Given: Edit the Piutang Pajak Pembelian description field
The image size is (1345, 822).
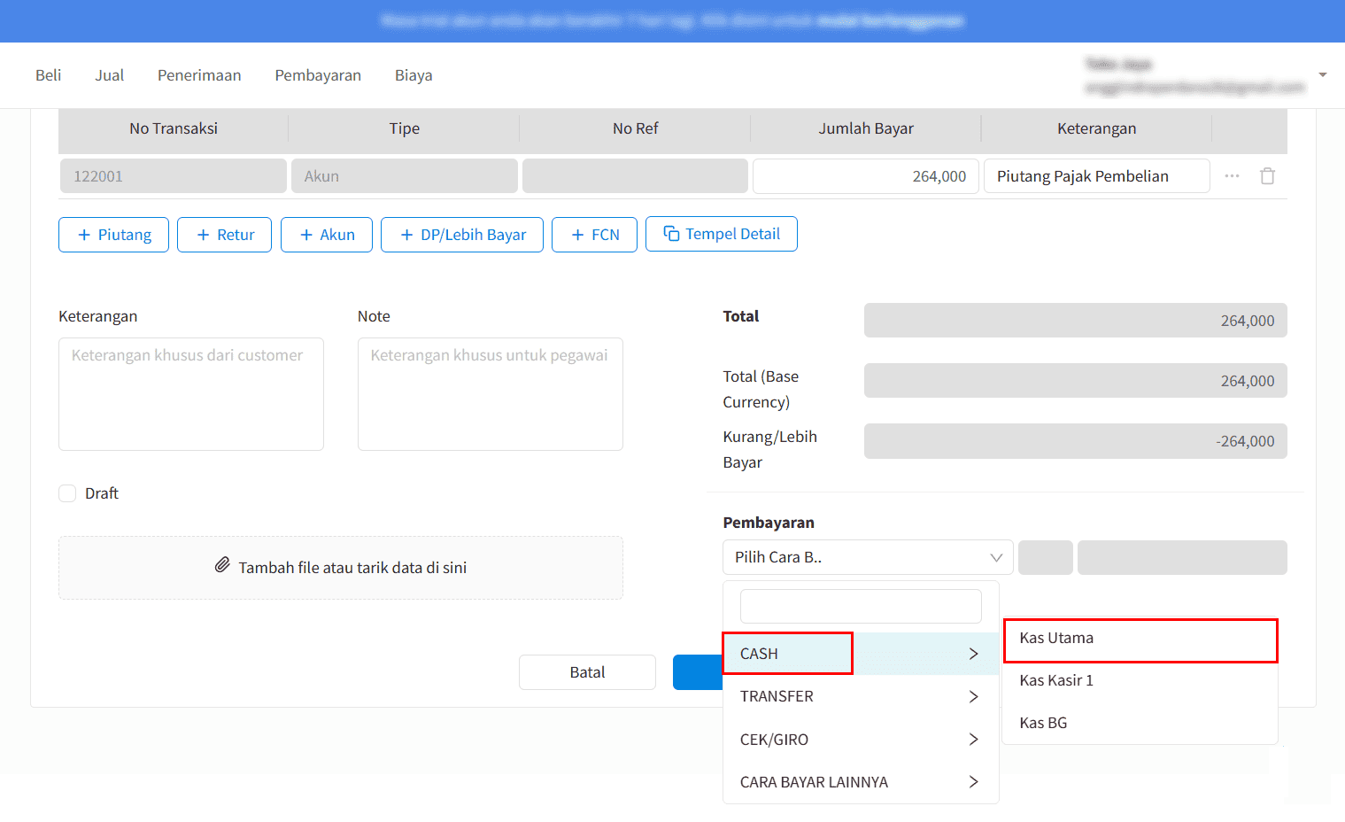Looking at the screenshot, I should [x=1097, y=176].
